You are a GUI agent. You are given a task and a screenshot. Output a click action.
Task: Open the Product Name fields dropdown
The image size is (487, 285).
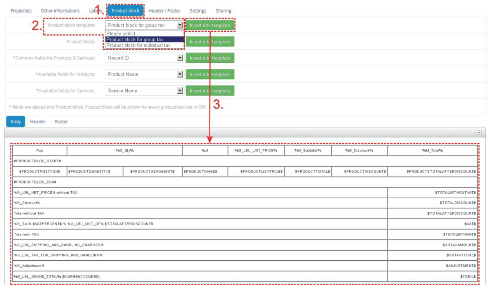[144, 75]
